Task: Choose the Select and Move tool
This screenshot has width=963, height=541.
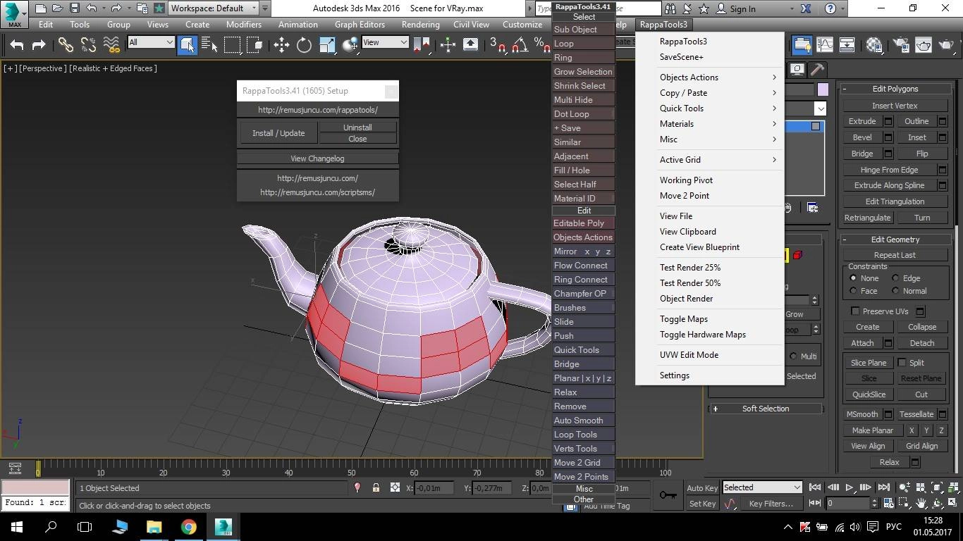Action: click(x=281, y=45)
